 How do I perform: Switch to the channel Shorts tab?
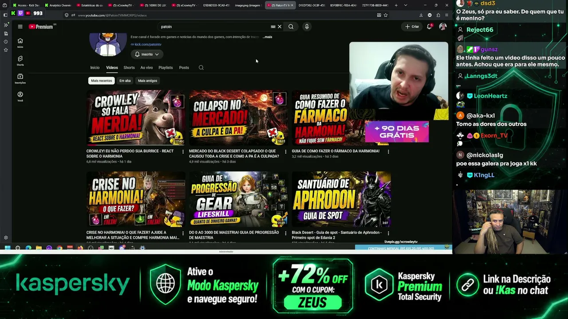tap(129, 67)
